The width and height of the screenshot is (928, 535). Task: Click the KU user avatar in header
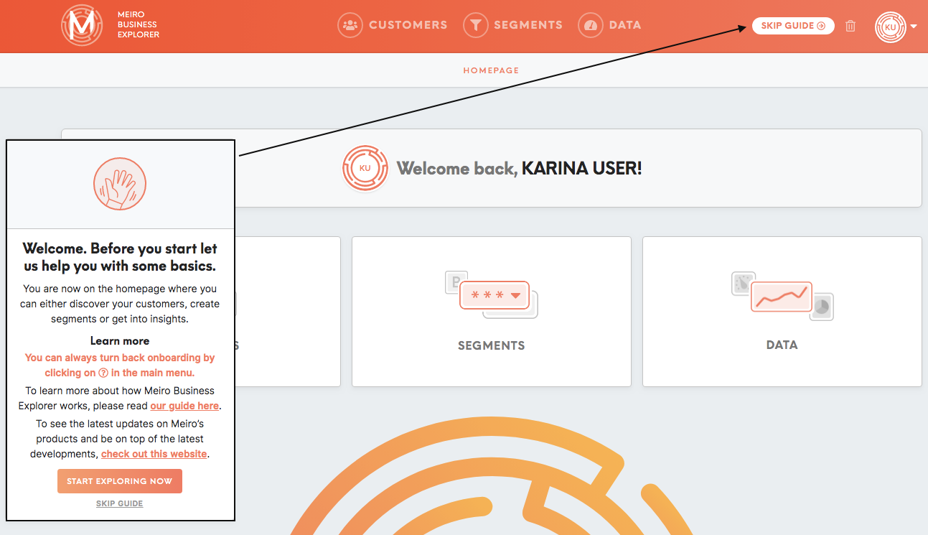(x=891, y=27)
